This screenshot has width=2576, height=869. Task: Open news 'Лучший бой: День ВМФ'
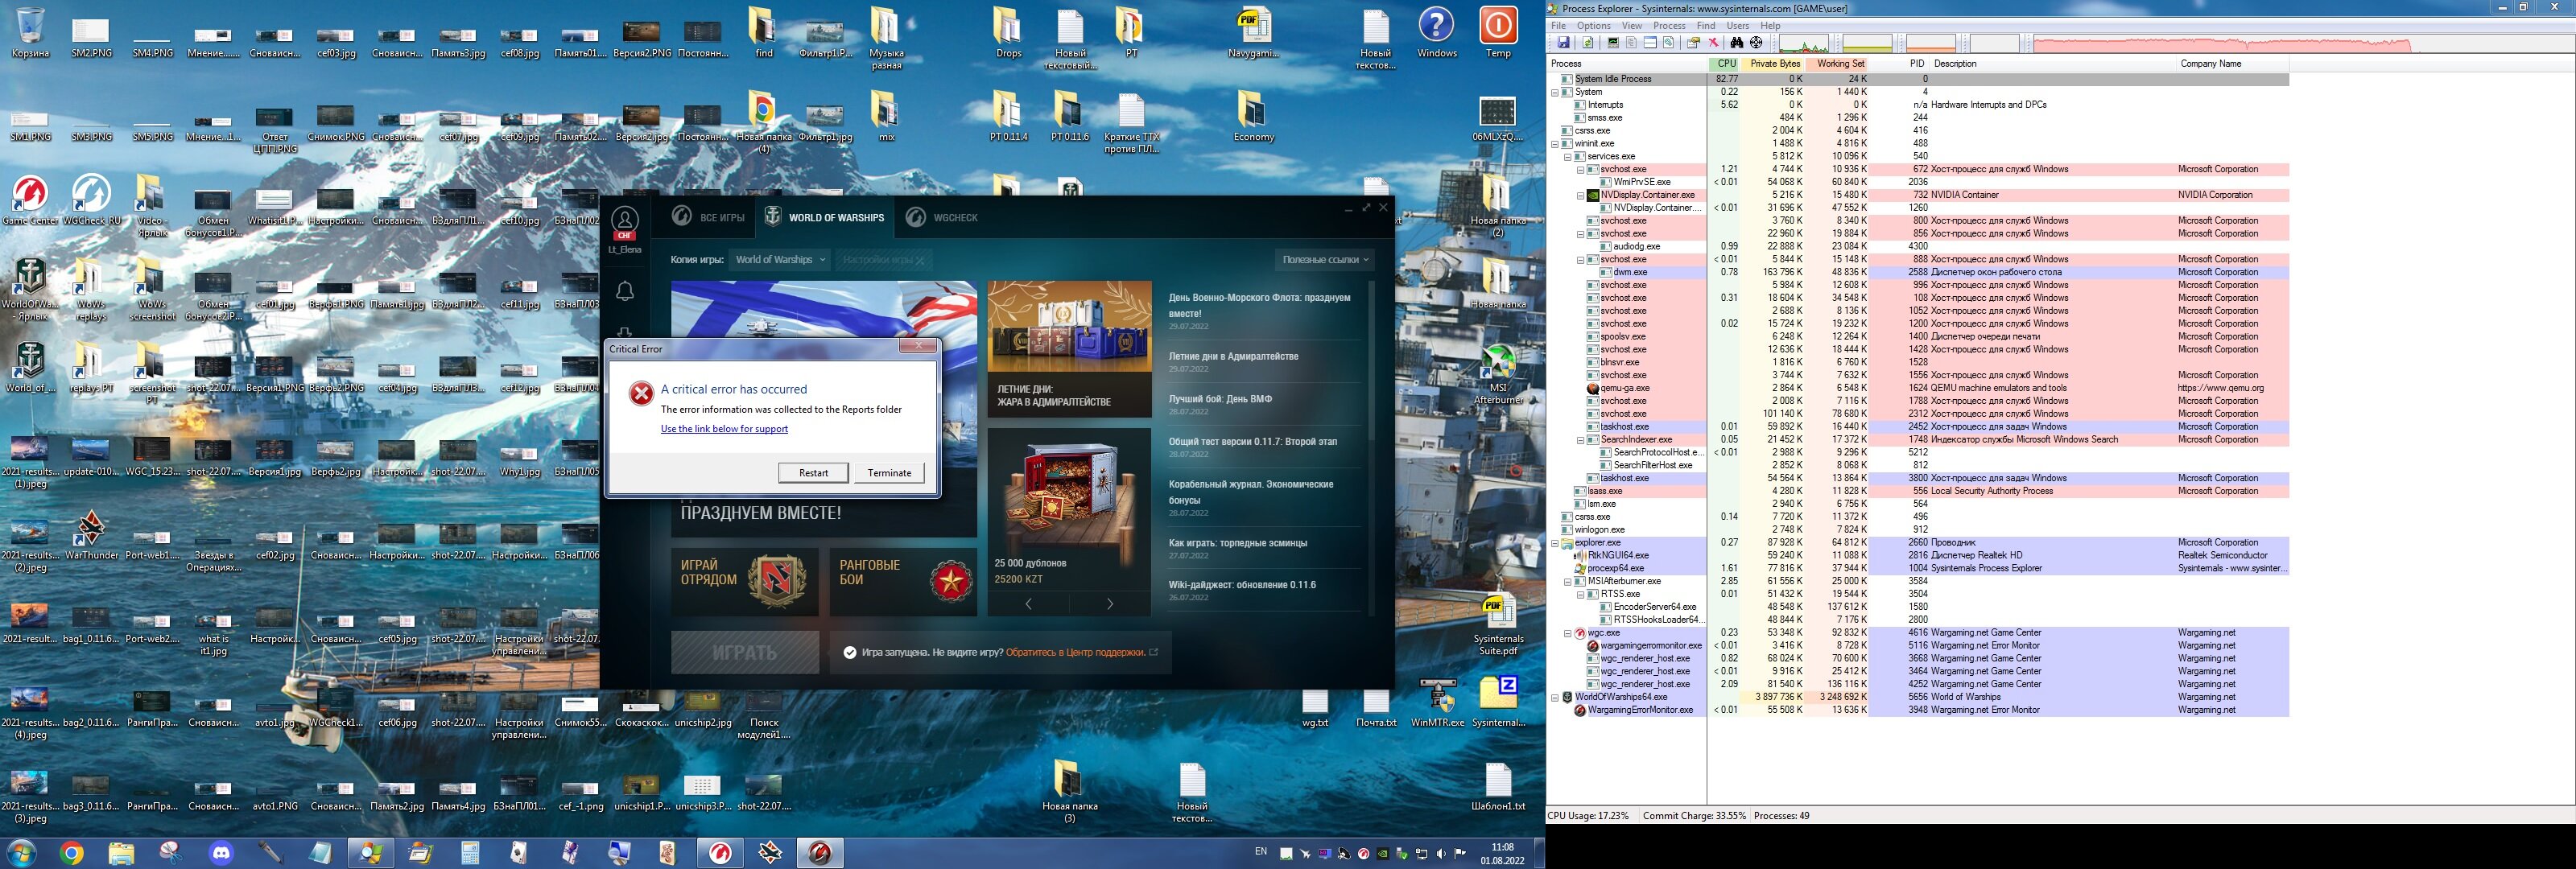click(x=1220, y=399)
